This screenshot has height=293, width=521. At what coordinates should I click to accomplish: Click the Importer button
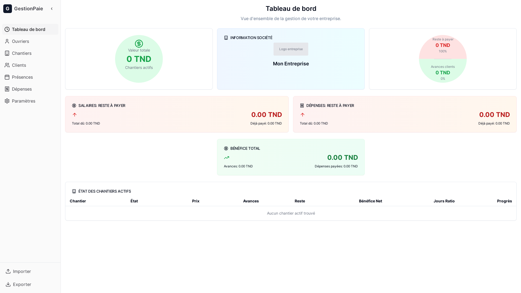point(30,271)
